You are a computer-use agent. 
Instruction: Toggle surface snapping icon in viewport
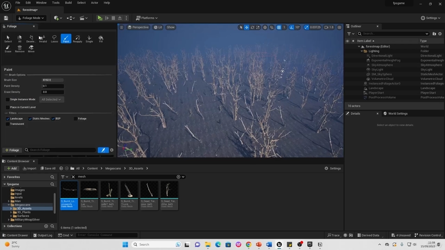tap(272, 27)
